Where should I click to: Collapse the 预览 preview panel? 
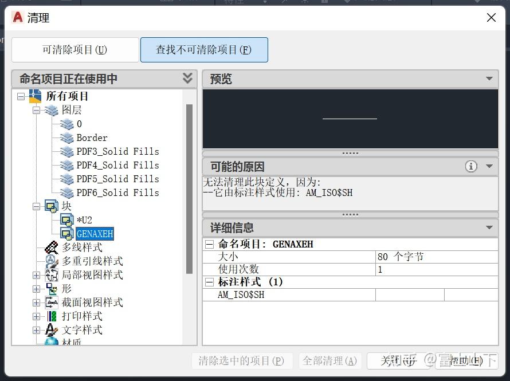[489, 78]
